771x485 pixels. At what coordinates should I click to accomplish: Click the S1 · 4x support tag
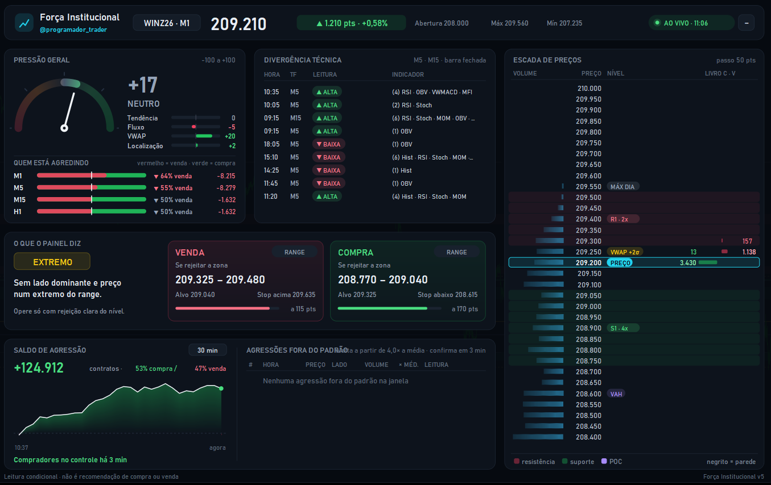(623, 328)
